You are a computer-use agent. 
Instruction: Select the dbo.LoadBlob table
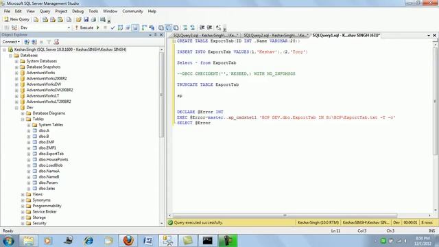(x=50, y=165)
